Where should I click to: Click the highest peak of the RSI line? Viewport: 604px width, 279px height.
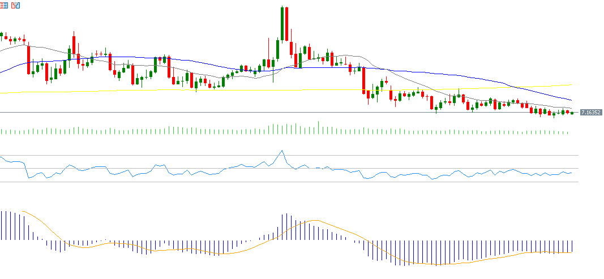(x=281, y=151)
